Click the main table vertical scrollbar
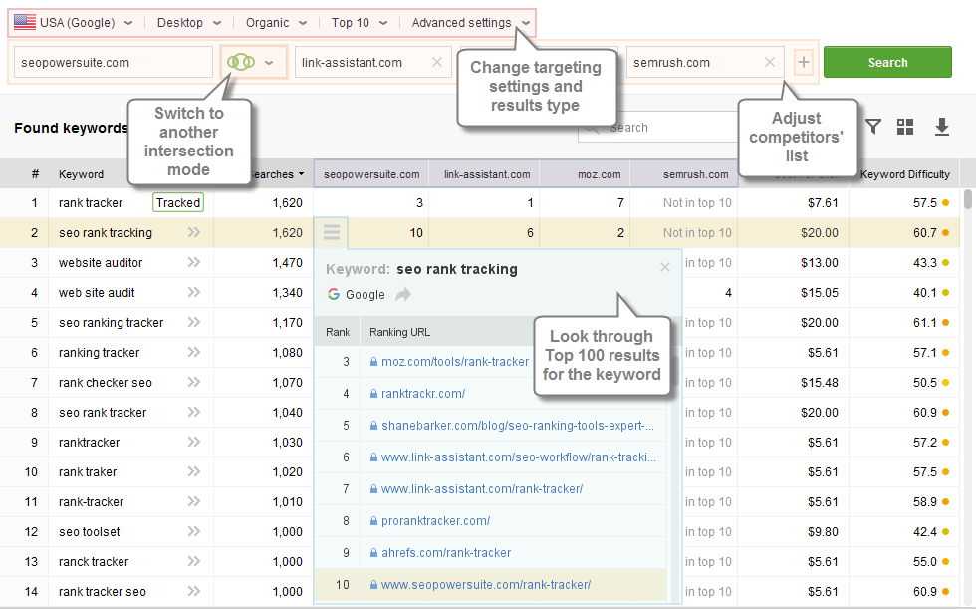Image resolution: width=976 pixels, height=609 pixels. tap(968, 199)
